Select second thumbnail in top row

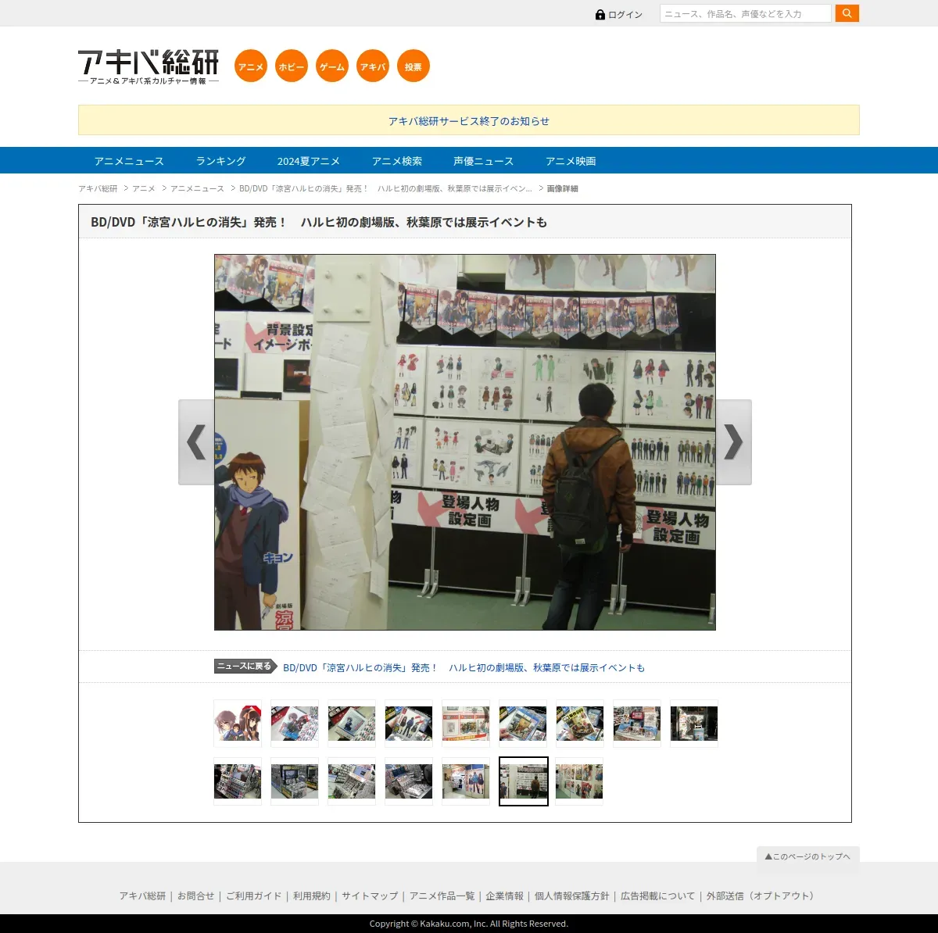pos(295,724)
